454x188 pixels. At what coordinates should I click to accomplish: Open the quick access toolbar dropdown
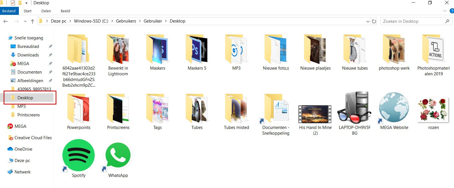pyautogui.click(x=26, y=3)
